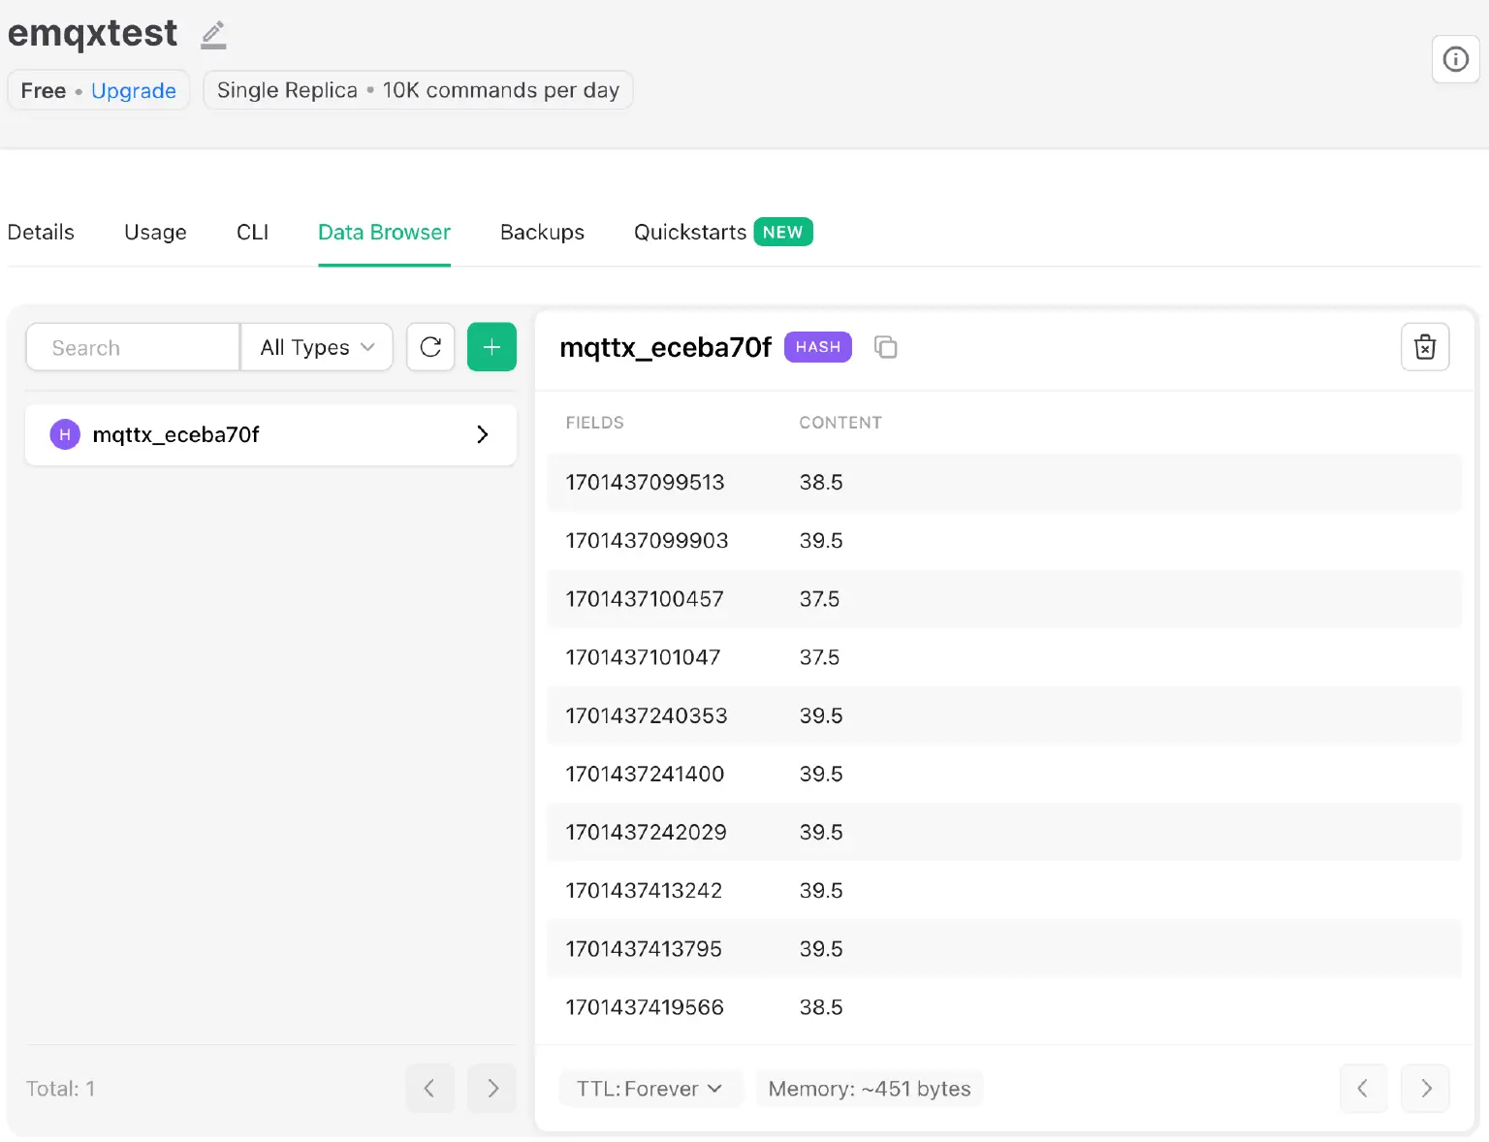The width and height of the screenshot is (1489, 1142).
Task: Refresh the key list
Action: click(430, 346)
